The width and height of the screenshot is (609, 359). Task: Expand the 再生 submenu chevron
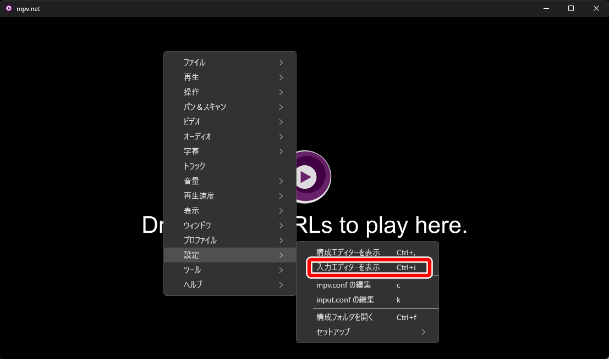tap(281, 77)
